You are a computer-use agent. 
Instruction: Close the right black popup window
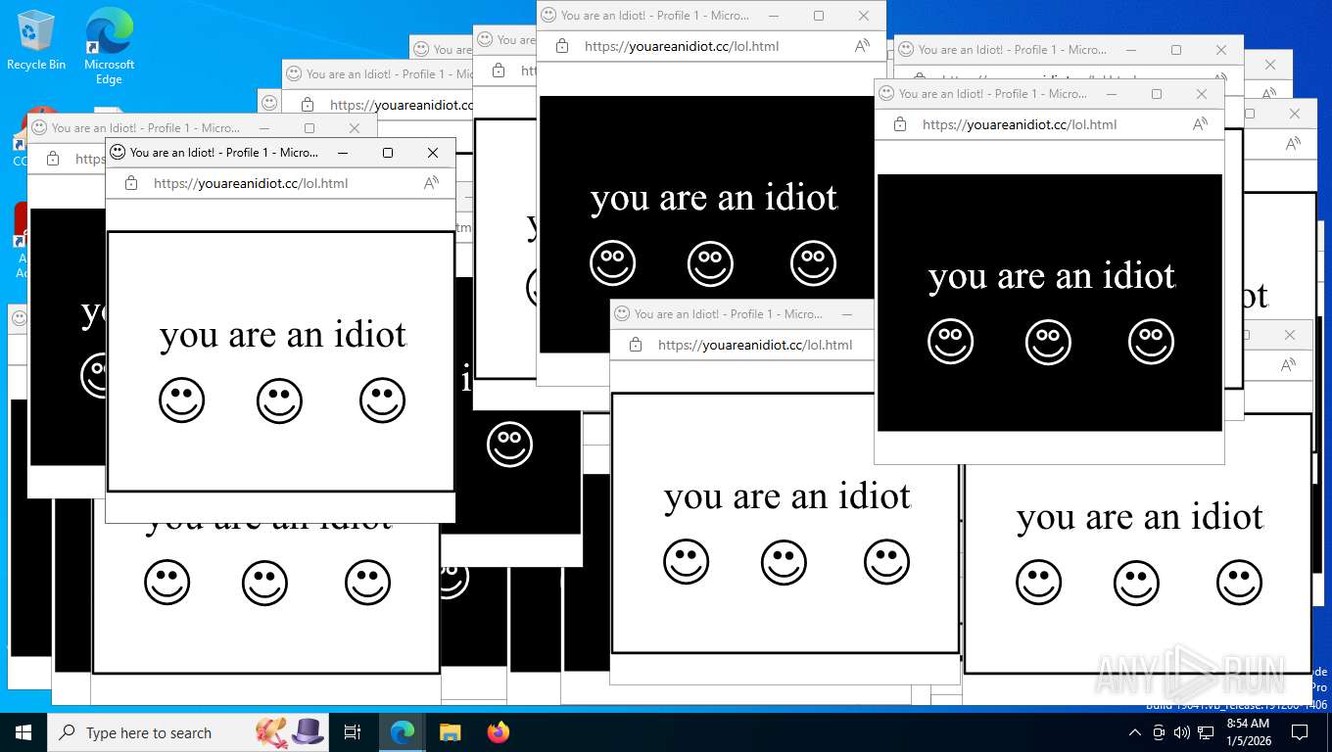[x=1202, y=93]
